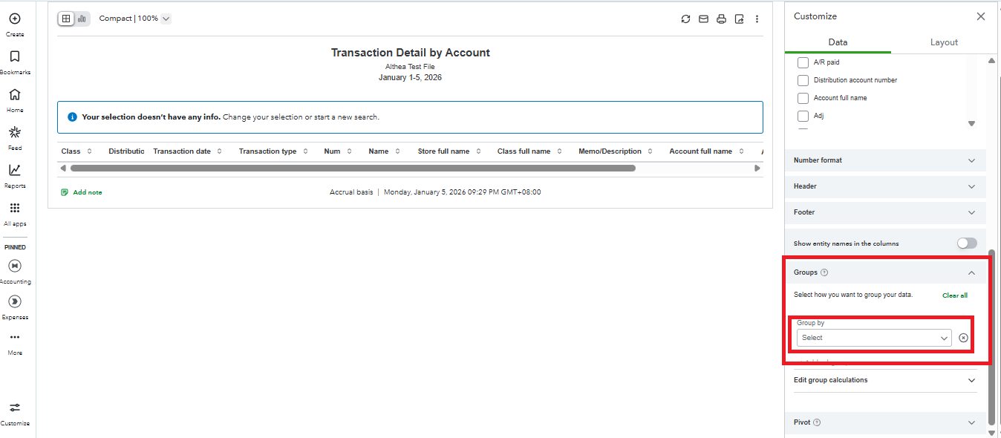Open pinned Accounting shortcut
The height and width of the screenshot is (438, 1001).
[x=15, y=266]
